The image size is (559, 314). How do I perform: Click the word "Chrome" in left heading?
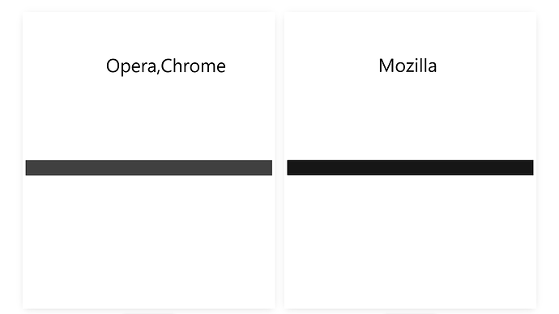click(194, 66)
